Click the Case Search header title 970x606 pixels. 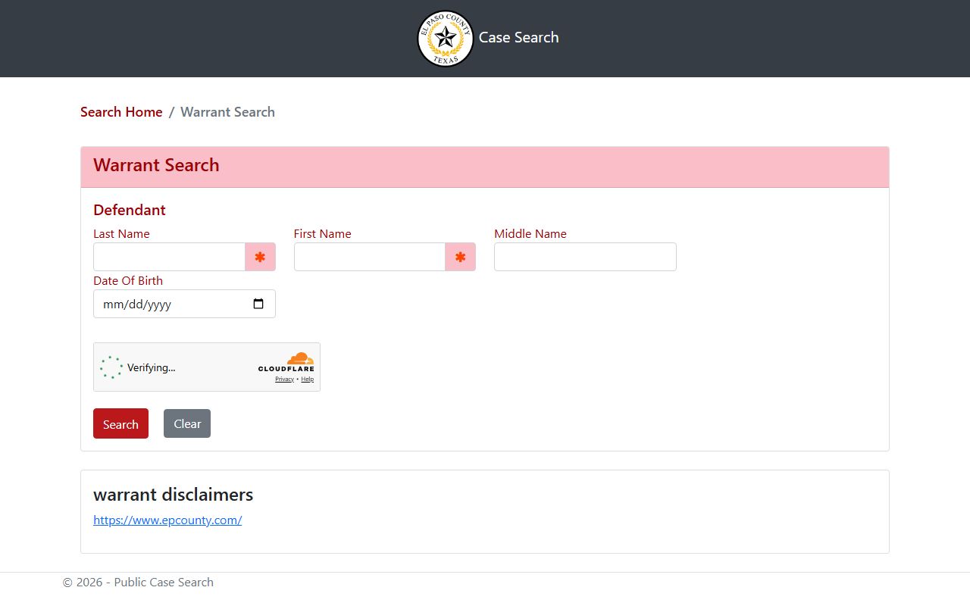coord(518,37)
